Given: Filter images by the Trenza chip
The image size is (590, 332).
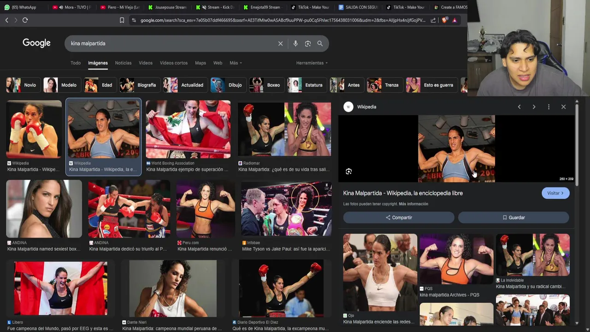Looking at the screenshot, I should point(385,85).
